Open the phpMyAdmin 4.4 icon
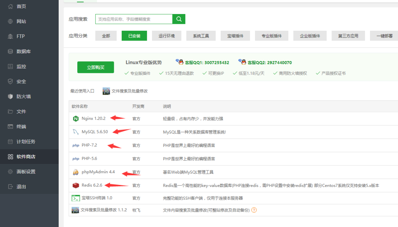398x227 pixels. 75,172
